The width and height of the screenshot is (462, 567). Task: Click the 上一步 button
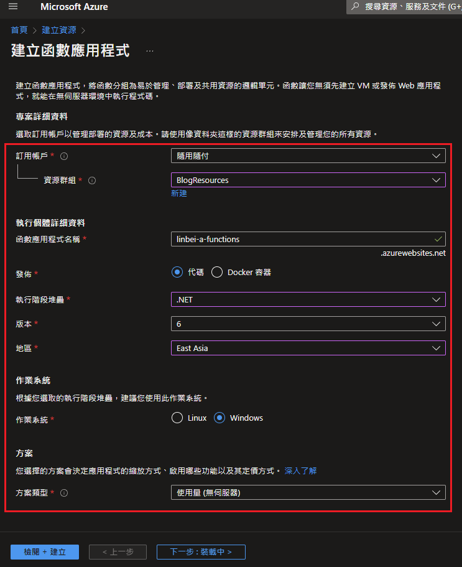coord(118,552)
